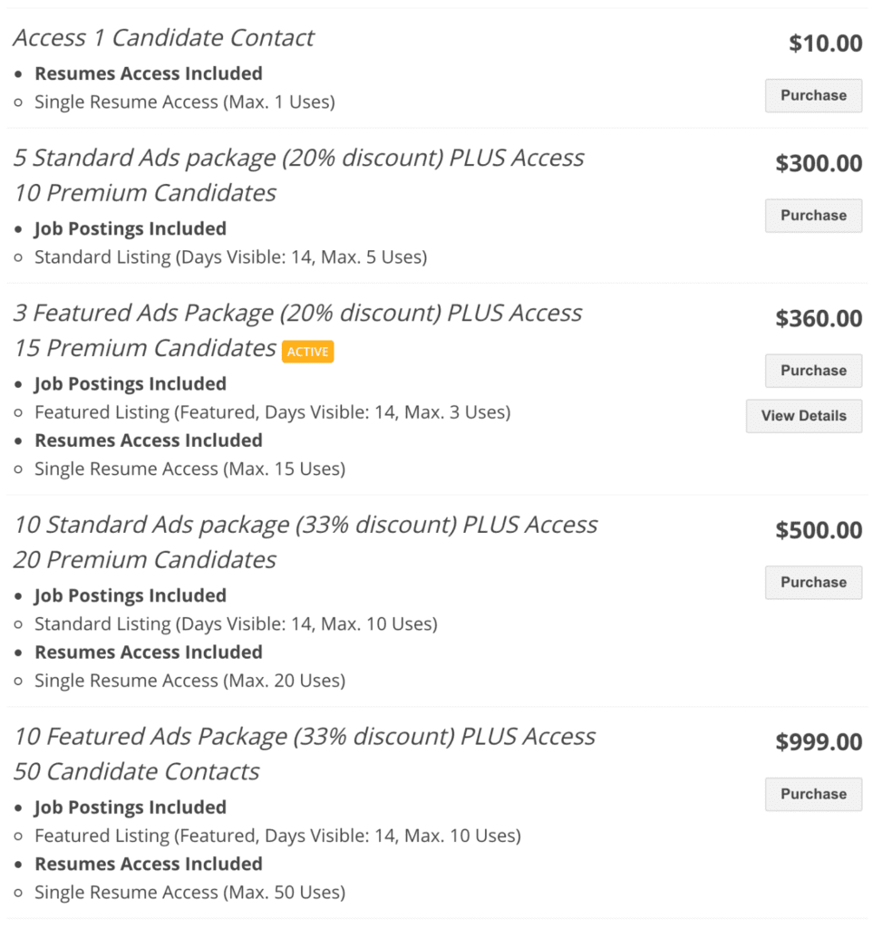The width and height of the screenshot is (892, 928).
Task: Select the 'Access 1 Candidate Contact' title
Action: [x=163, y=38]
